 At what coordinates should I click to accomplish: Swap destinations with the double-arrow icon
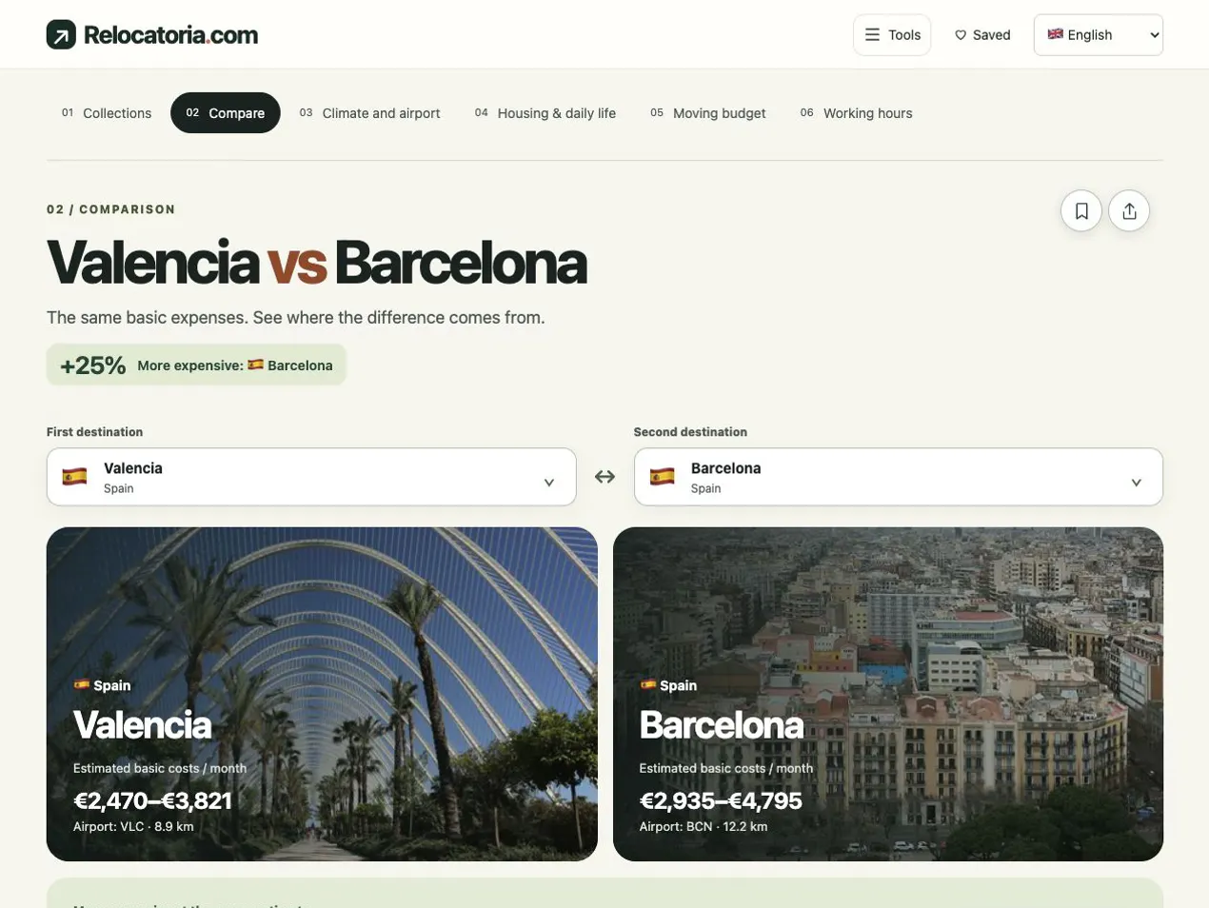(x=604, y=477)
